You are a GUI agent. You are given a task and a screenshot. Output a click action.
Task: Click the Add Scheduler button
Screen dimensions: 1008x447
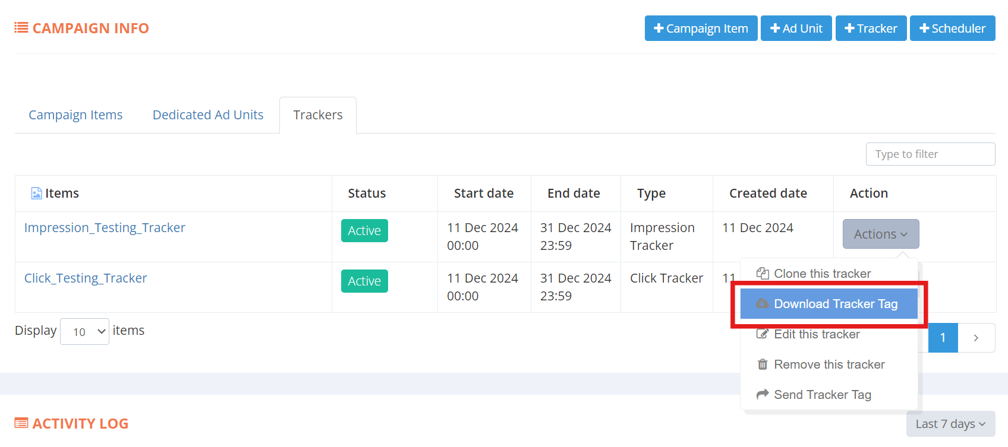coord(952,28)
